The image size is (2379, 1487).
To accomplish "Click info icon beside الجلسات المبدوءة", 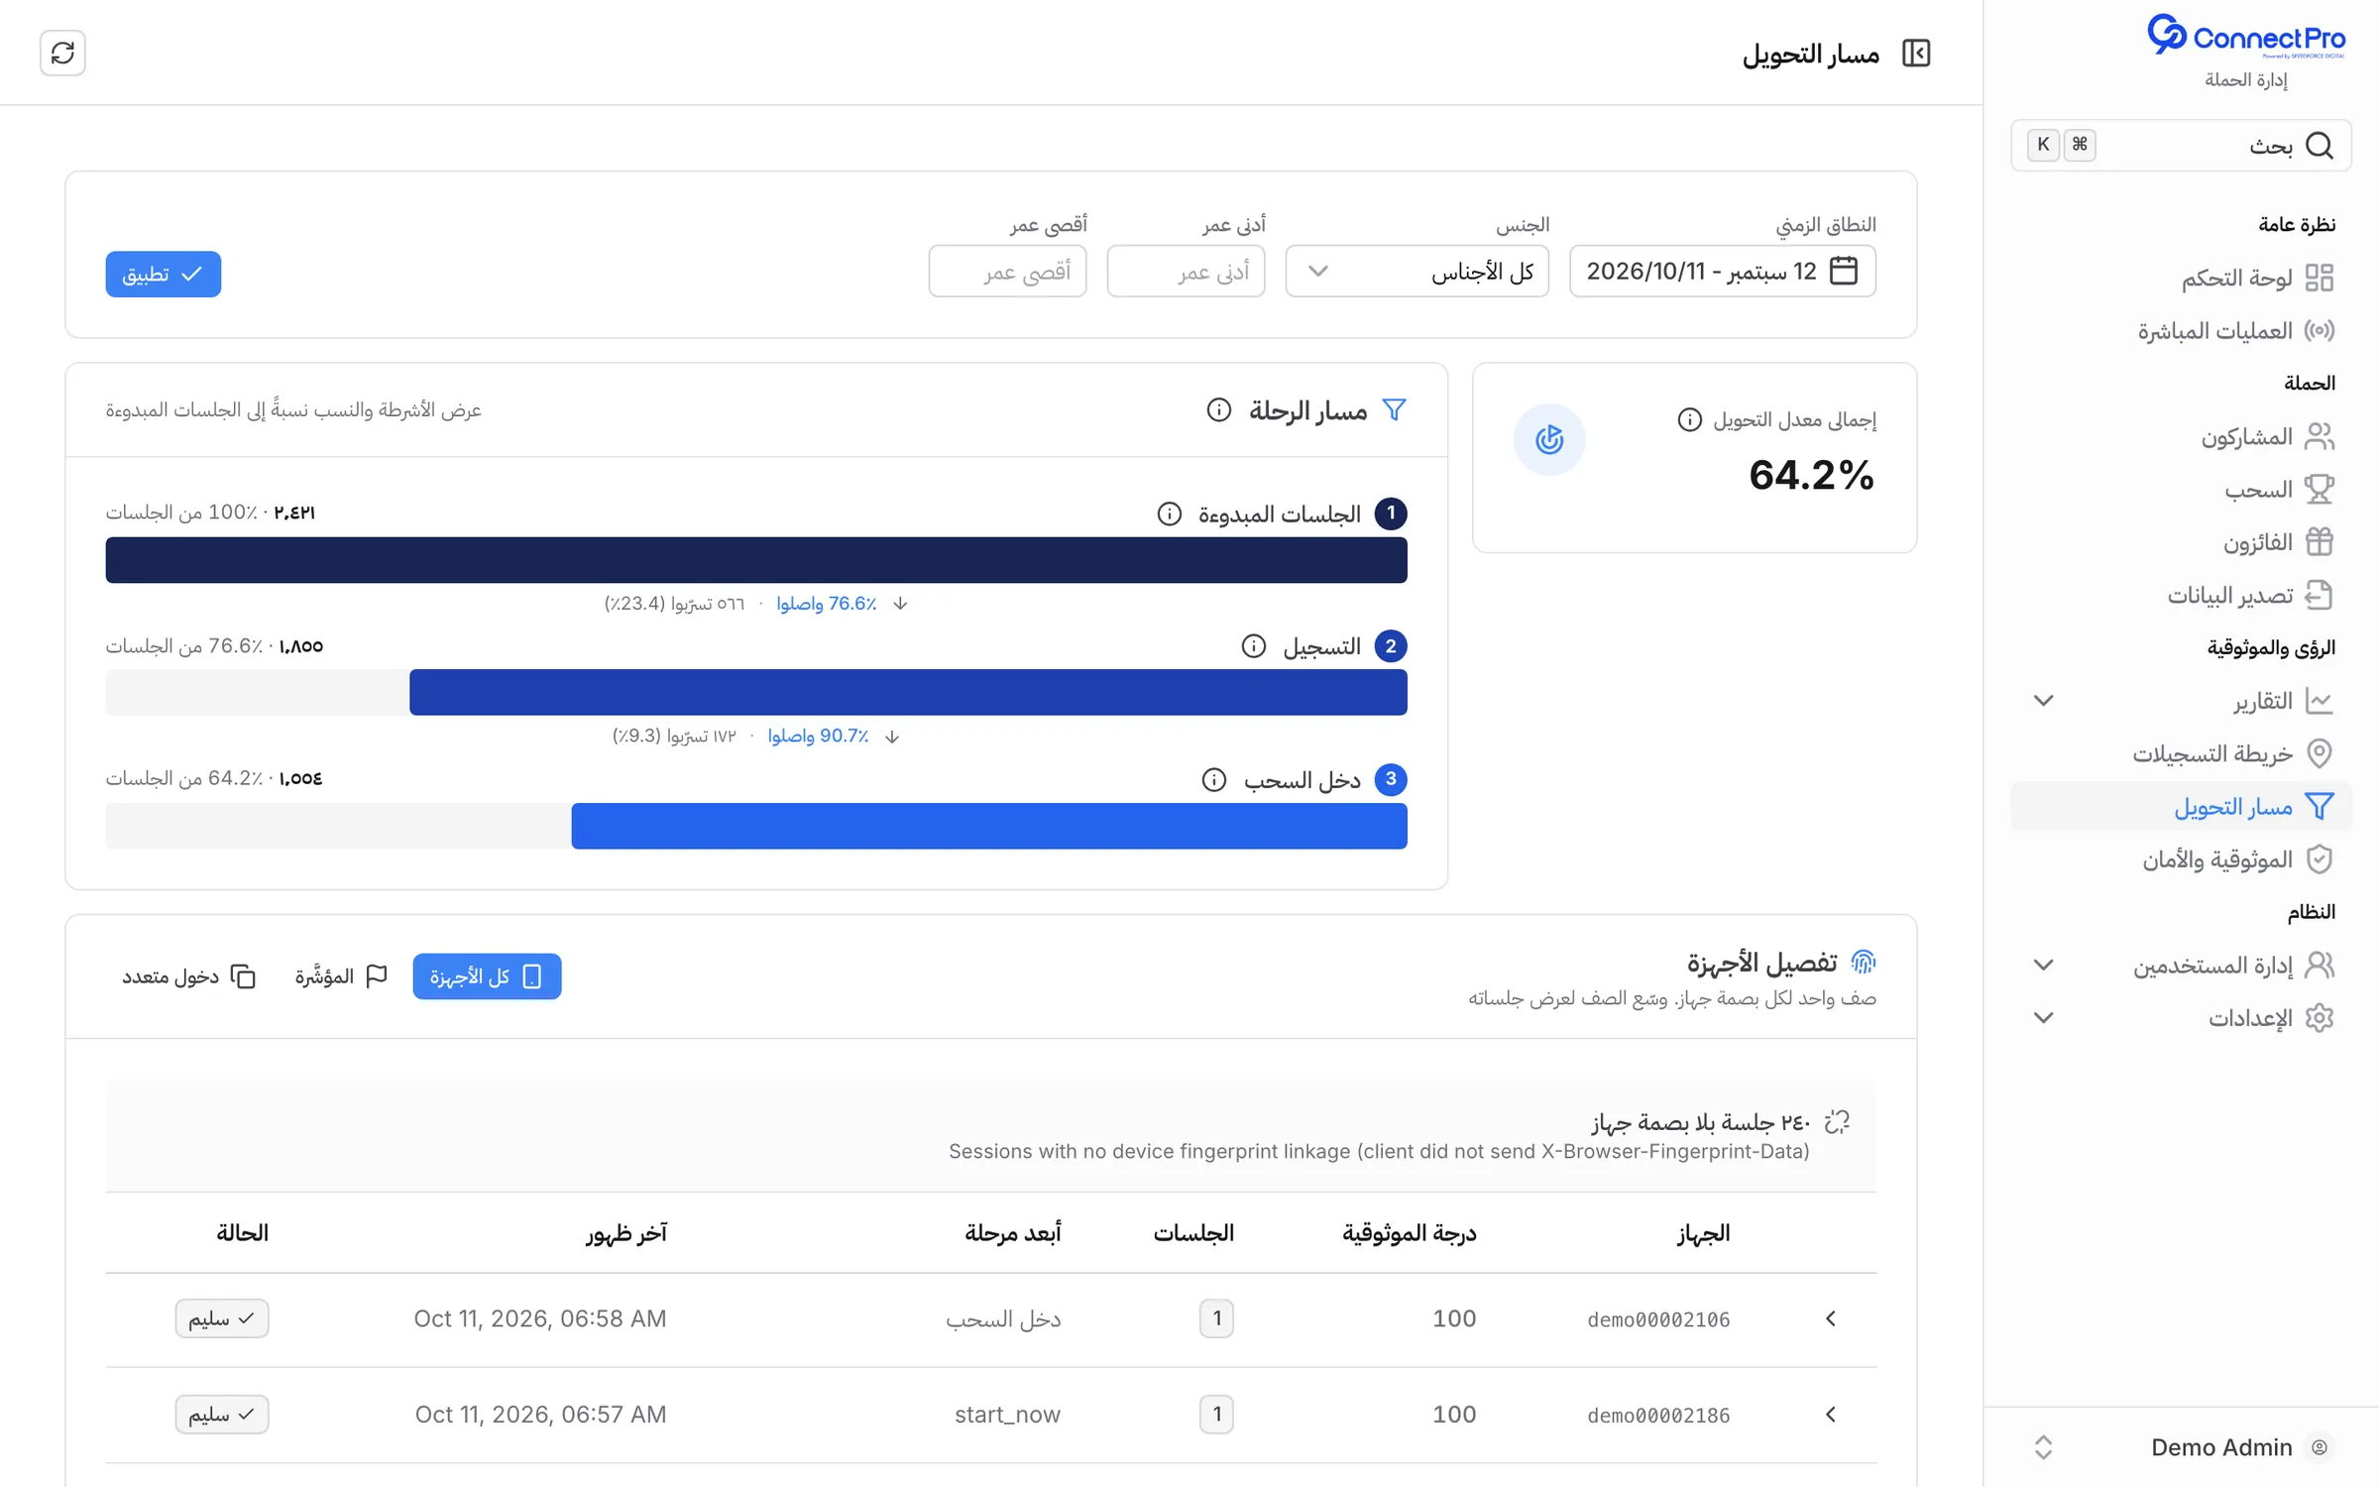I will click(1170, 514).
